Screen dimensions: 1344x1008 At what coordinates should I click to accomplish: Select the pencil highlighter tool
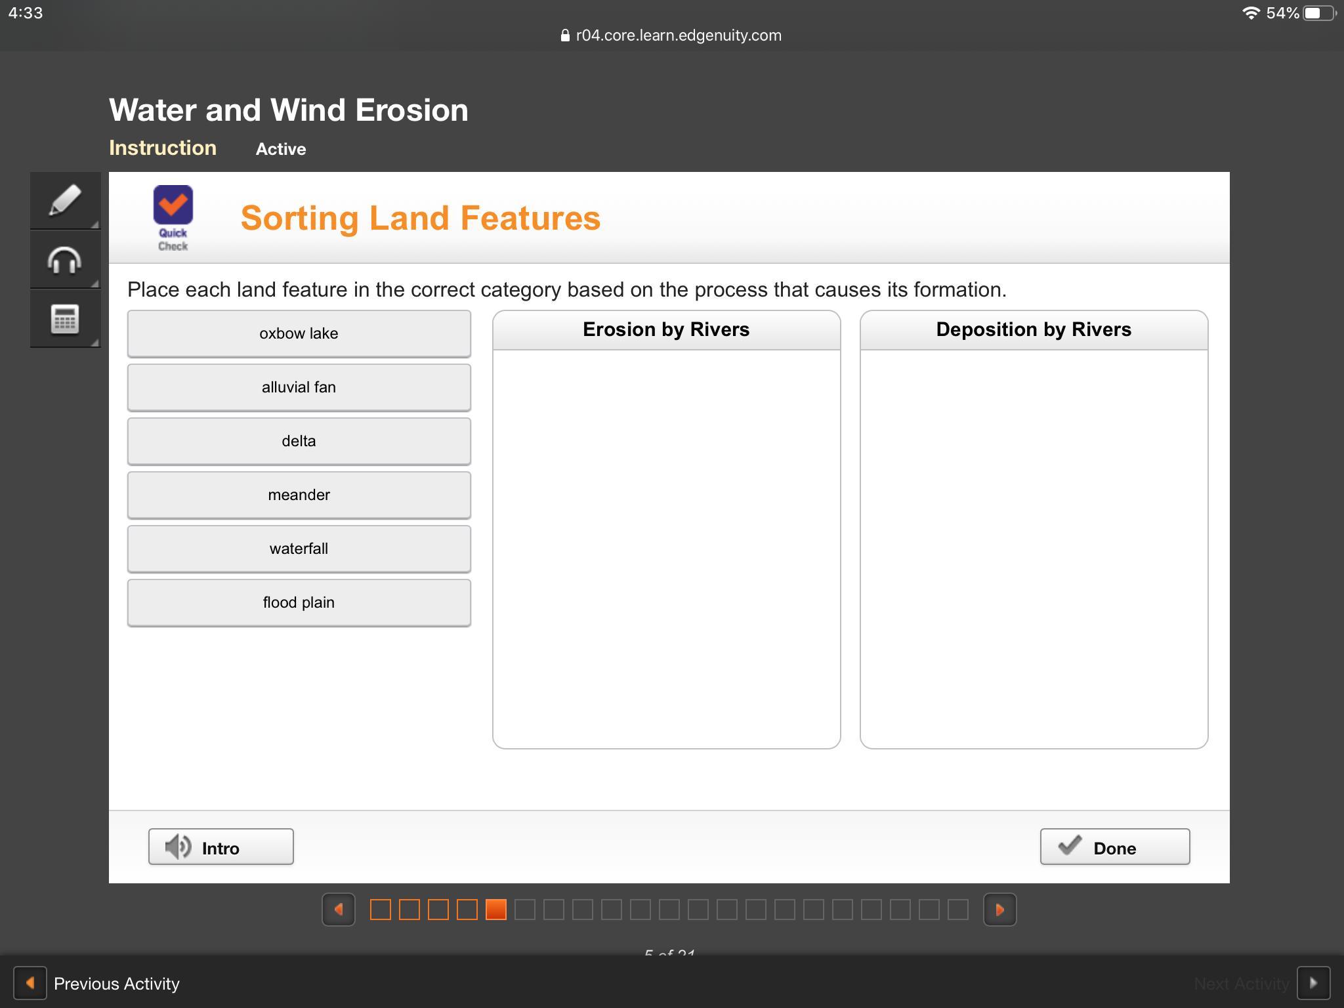65,201
